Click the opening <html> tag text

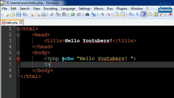pos(29,29)
